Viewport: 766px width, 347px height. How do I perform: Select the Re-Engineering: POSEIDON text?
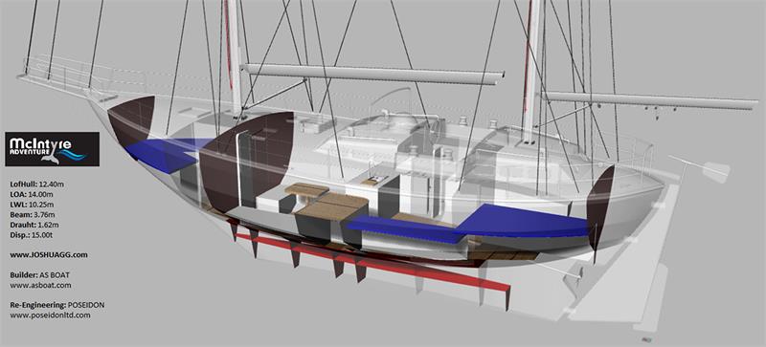click(57, 305)
